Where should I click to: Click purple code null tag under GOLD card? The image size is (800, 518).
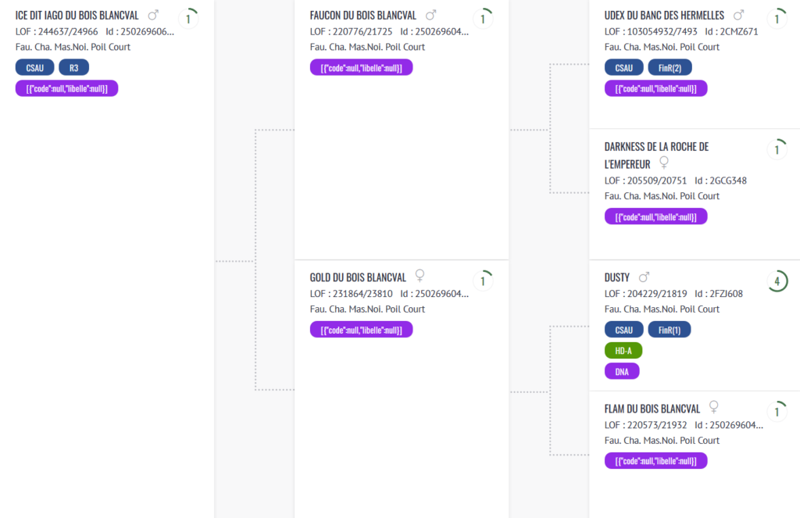pyautogui.click(x=361, y=330)
